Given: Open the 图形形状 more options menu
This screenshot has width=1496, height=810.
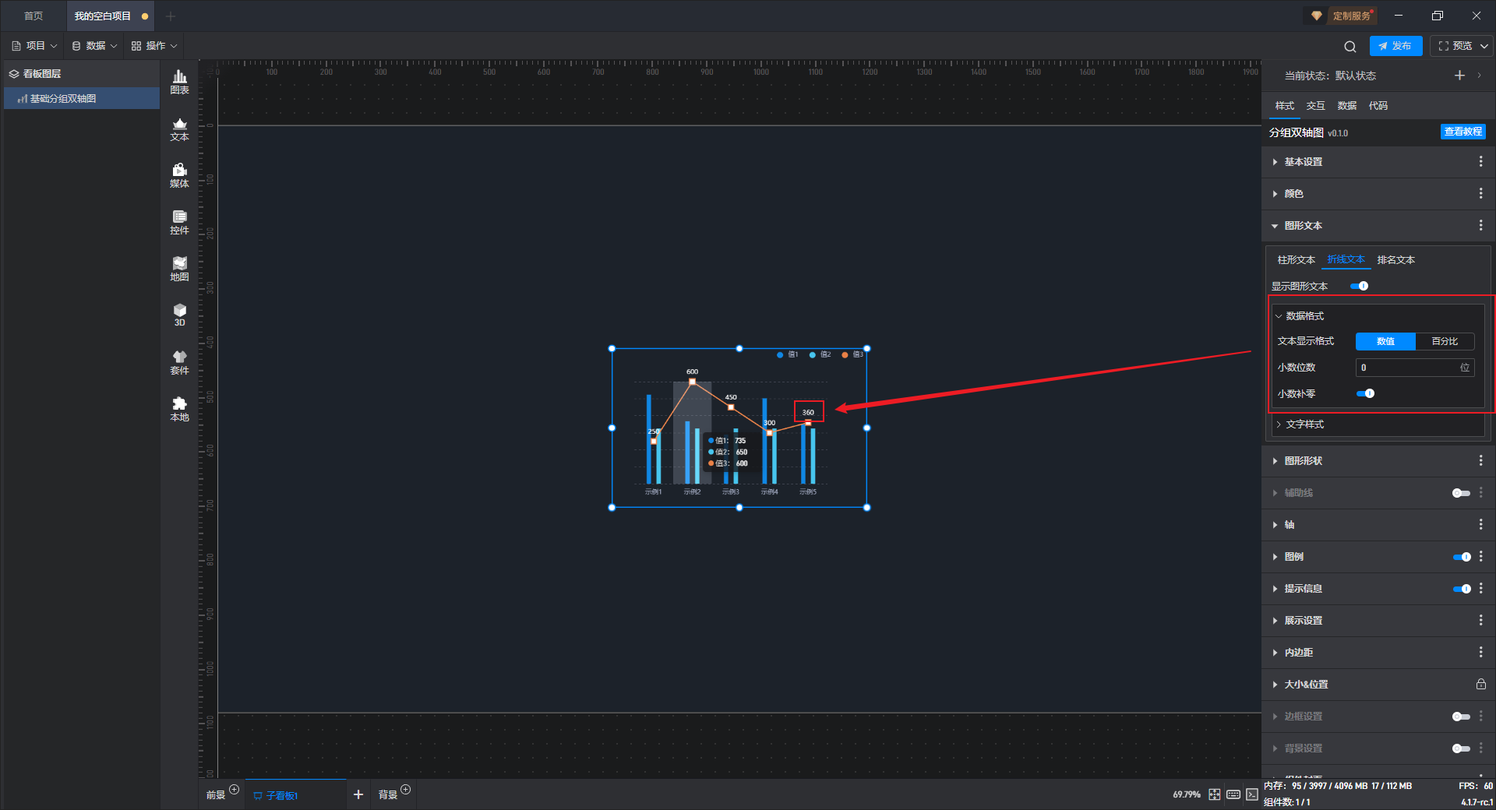Looking at the screenshot, I should (x=1480, y=460).
